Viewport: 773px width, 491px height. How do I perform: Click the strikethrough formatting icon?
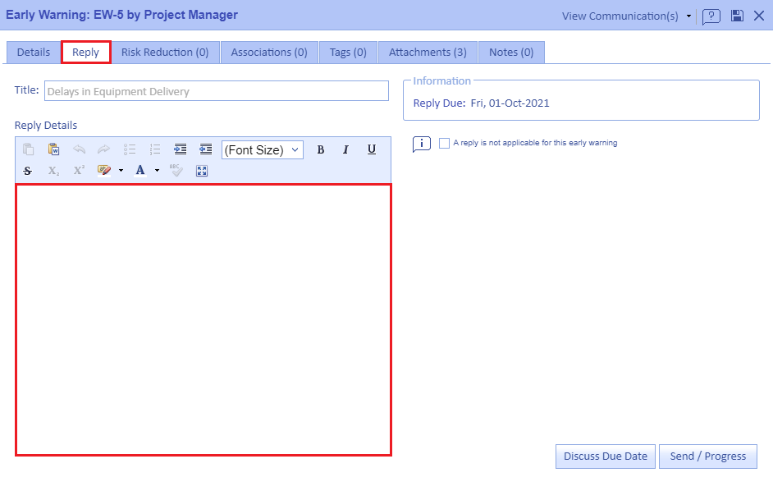tap(28, 171)
